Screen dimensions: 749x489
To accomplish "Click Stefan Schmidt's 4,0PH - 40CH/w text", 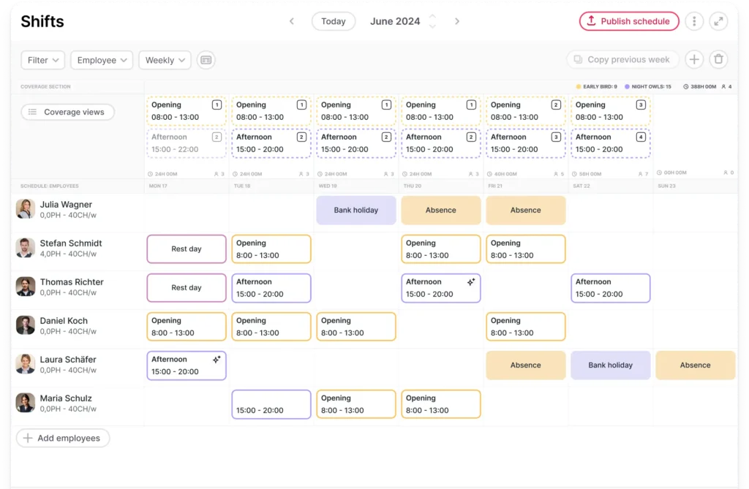I will click(68, 254).
